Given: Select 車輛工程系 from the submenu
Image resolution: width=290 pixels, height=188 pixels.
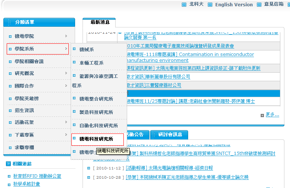Looking at the screenshot, I should pyautogui.click(x=91, y=63).
